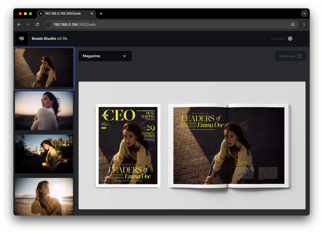Image resolution: width=323 pixels, height=233 pixels.
Task: Toggle the Autoload switch
Action: [290, 39]
